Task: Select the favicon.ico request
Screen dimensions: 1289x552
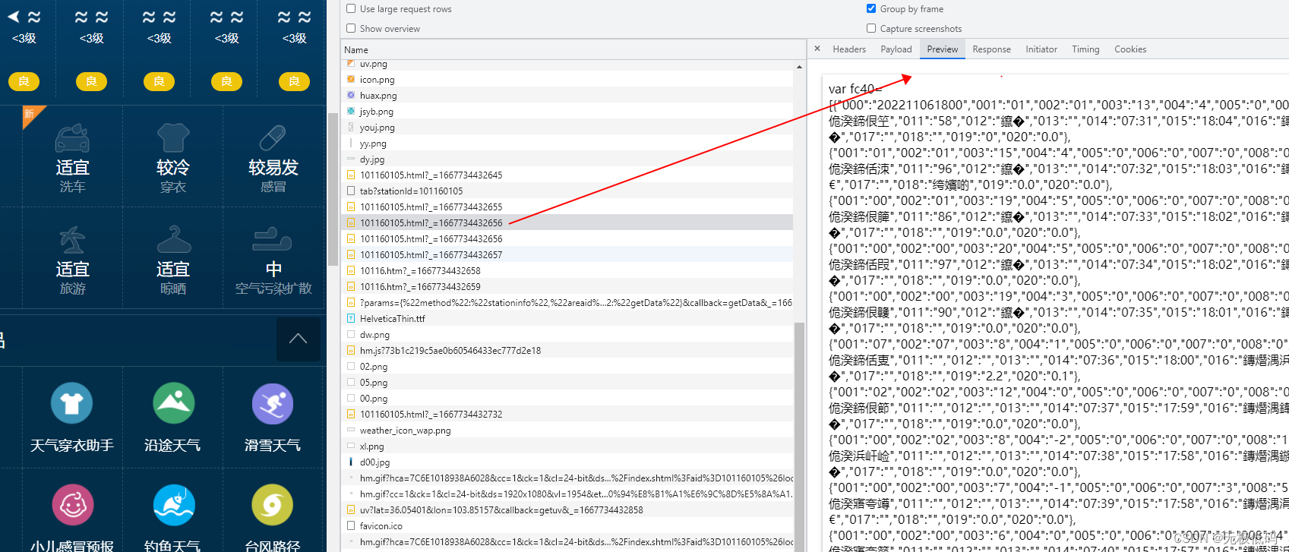Action: coord(567,526)
